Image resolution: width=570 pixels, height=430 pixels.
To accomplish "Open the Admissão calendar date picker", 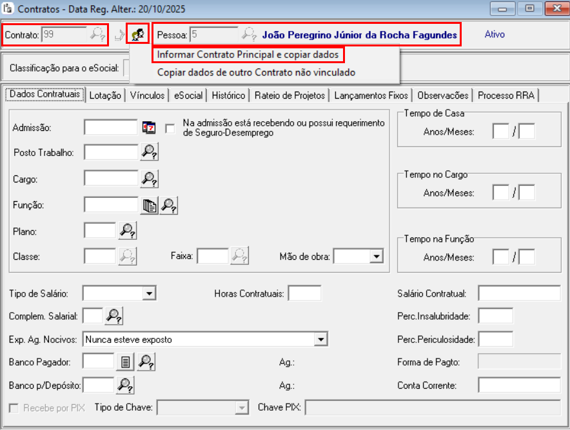I will 149,128.
